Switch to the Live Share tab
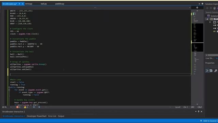The image size is (218, 123). (x=209, y=58)
